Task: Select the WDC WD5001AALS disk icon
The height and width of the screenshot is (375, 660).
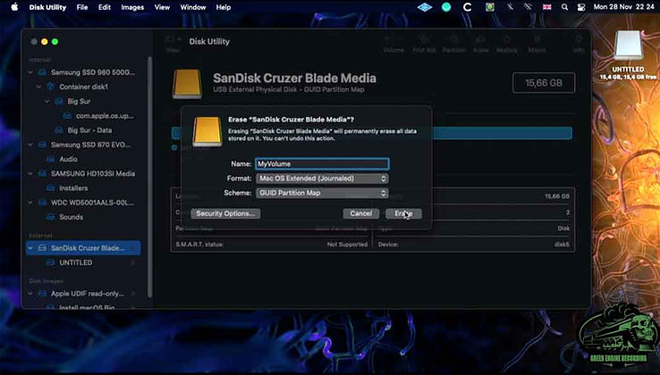Action: coord(42,203)
